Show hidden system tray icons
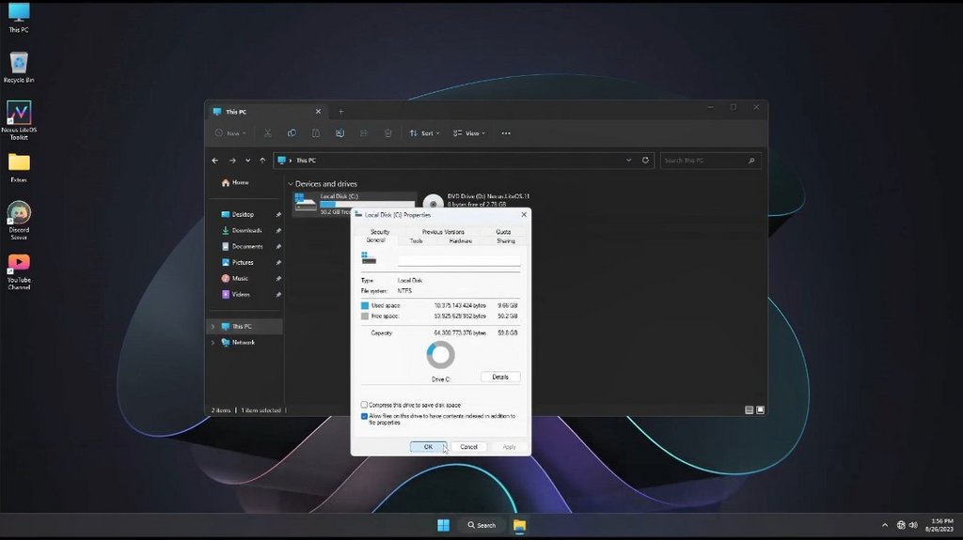Image resolution: width=963 pixels, height=540 pixels. (x=885, y=525)
